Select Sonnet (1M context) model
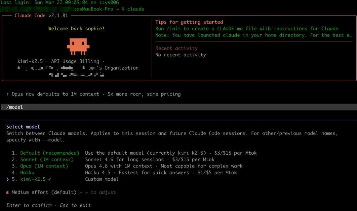 47,160
